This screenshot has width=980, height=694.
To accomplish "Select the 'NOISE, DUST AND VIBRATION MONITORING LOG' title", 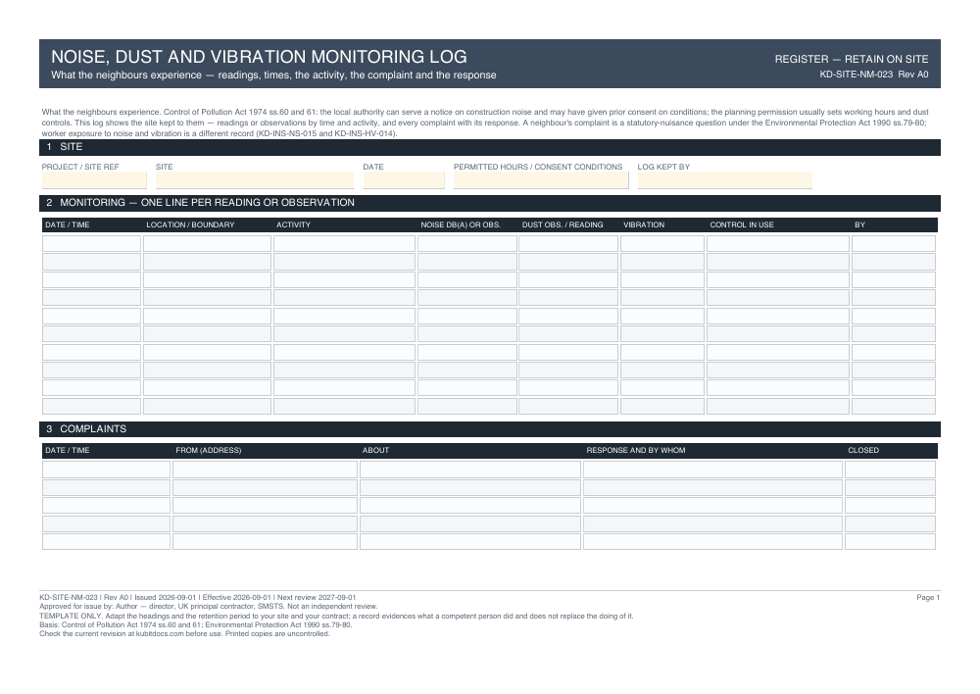I will click(x=259, y=57).
